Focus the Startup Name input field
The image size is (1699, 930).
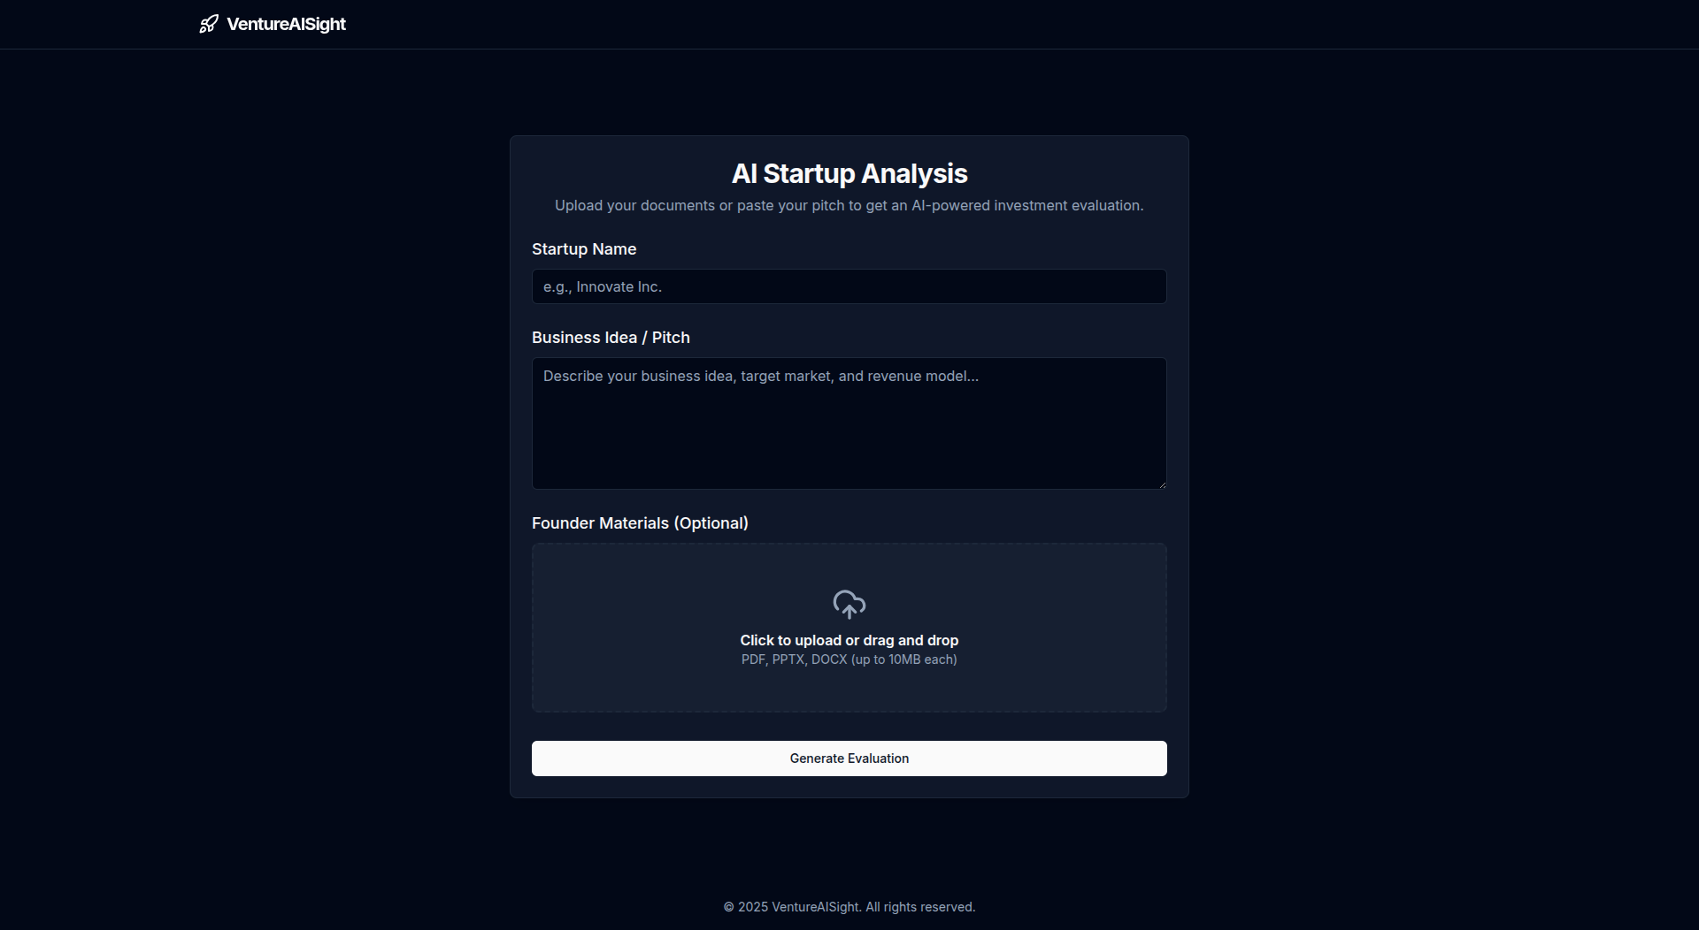[x=849, y=286]
